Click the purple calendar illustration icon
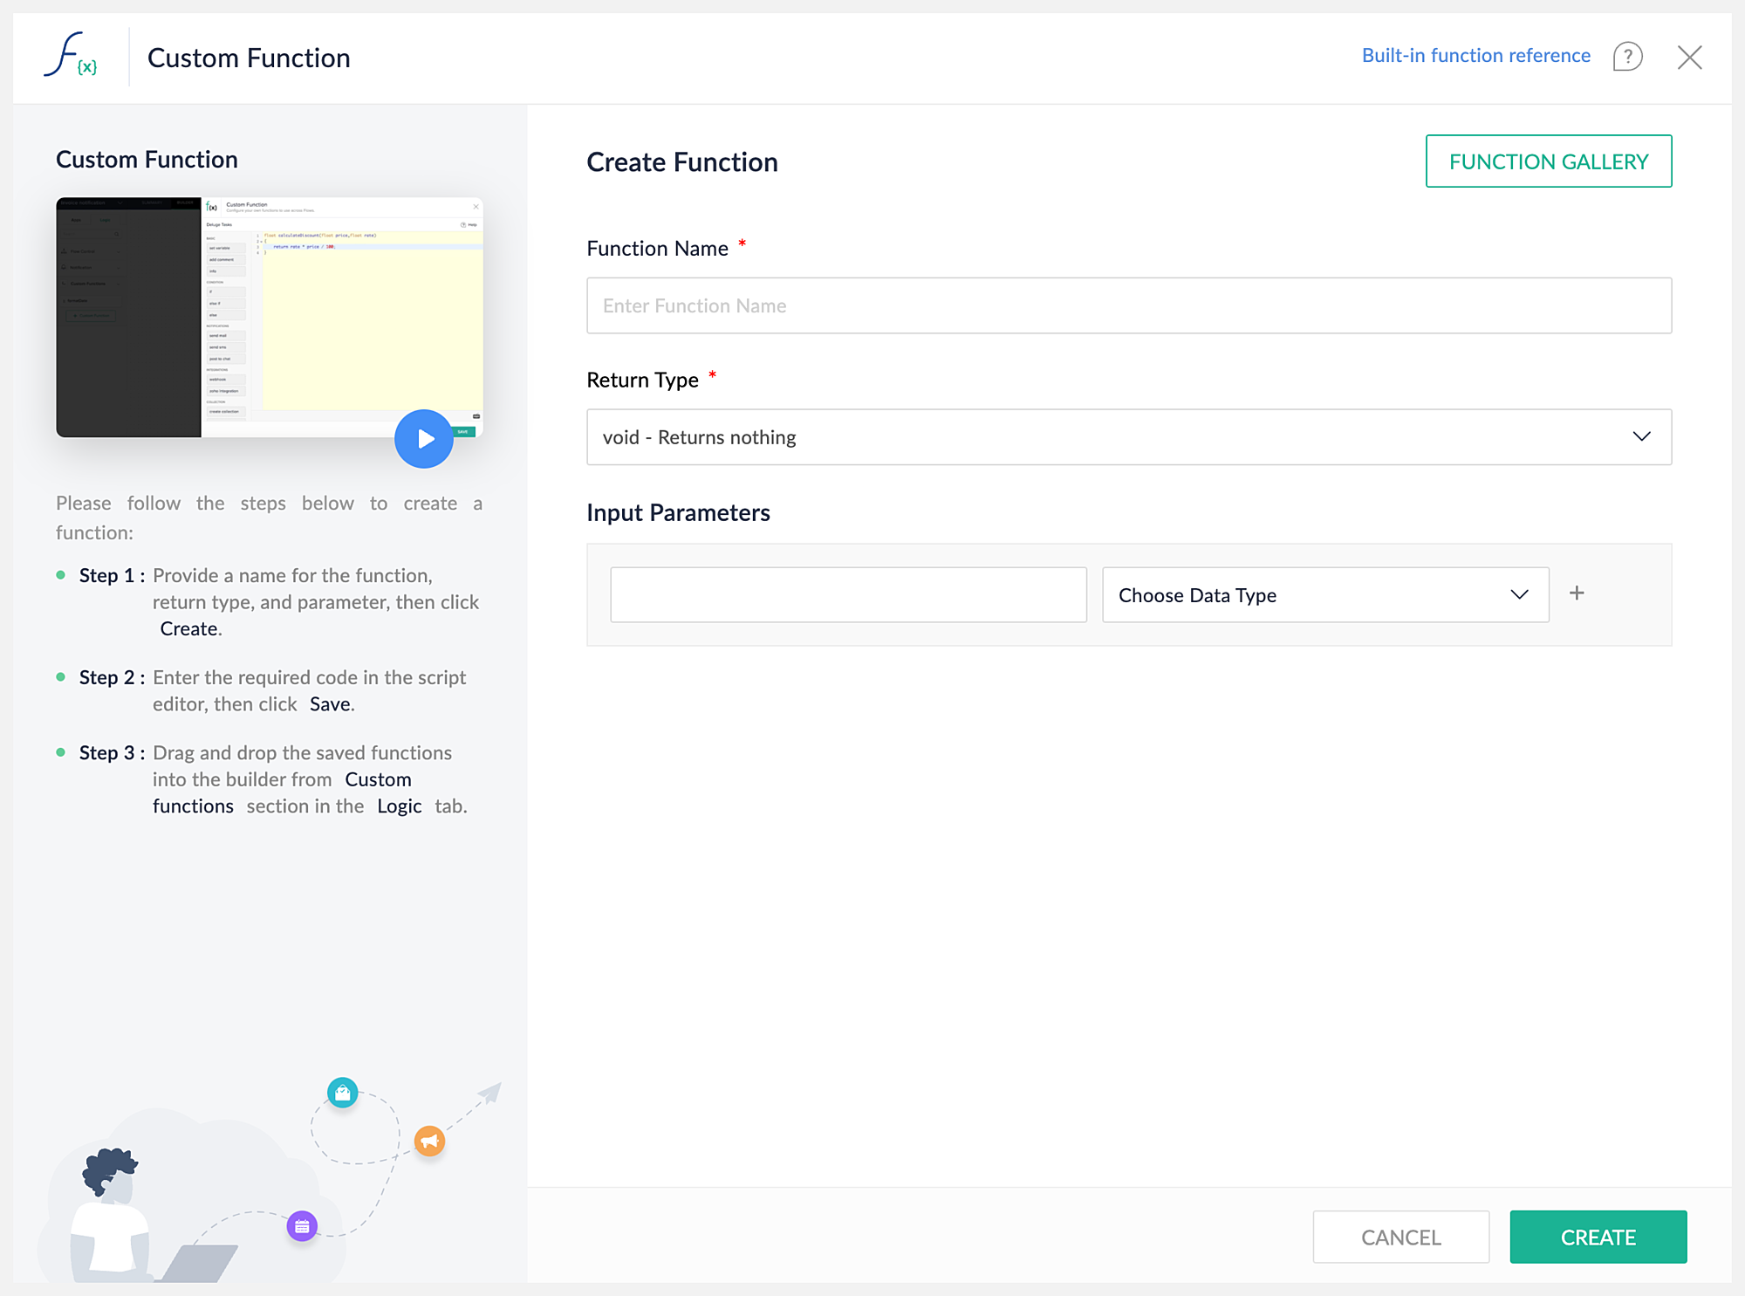Viewport: 1745px width, 1296px height. tap(302, 1226)
